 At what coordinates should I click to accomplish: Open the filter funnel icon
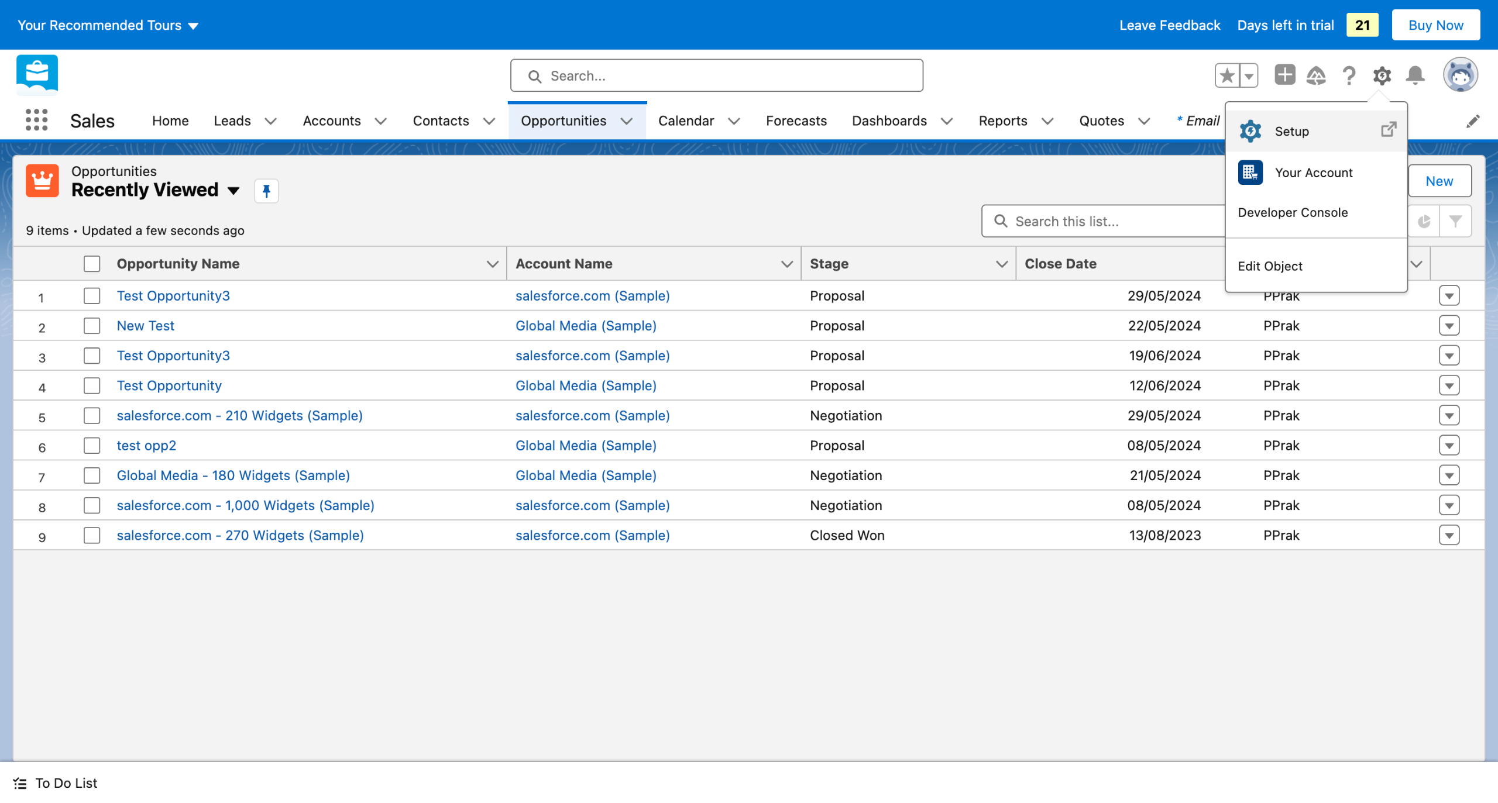coord(1455,221)
